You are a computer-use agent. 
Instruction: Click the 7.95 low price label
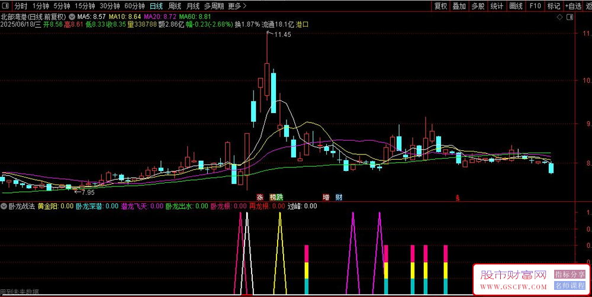(x=88, y=192)
